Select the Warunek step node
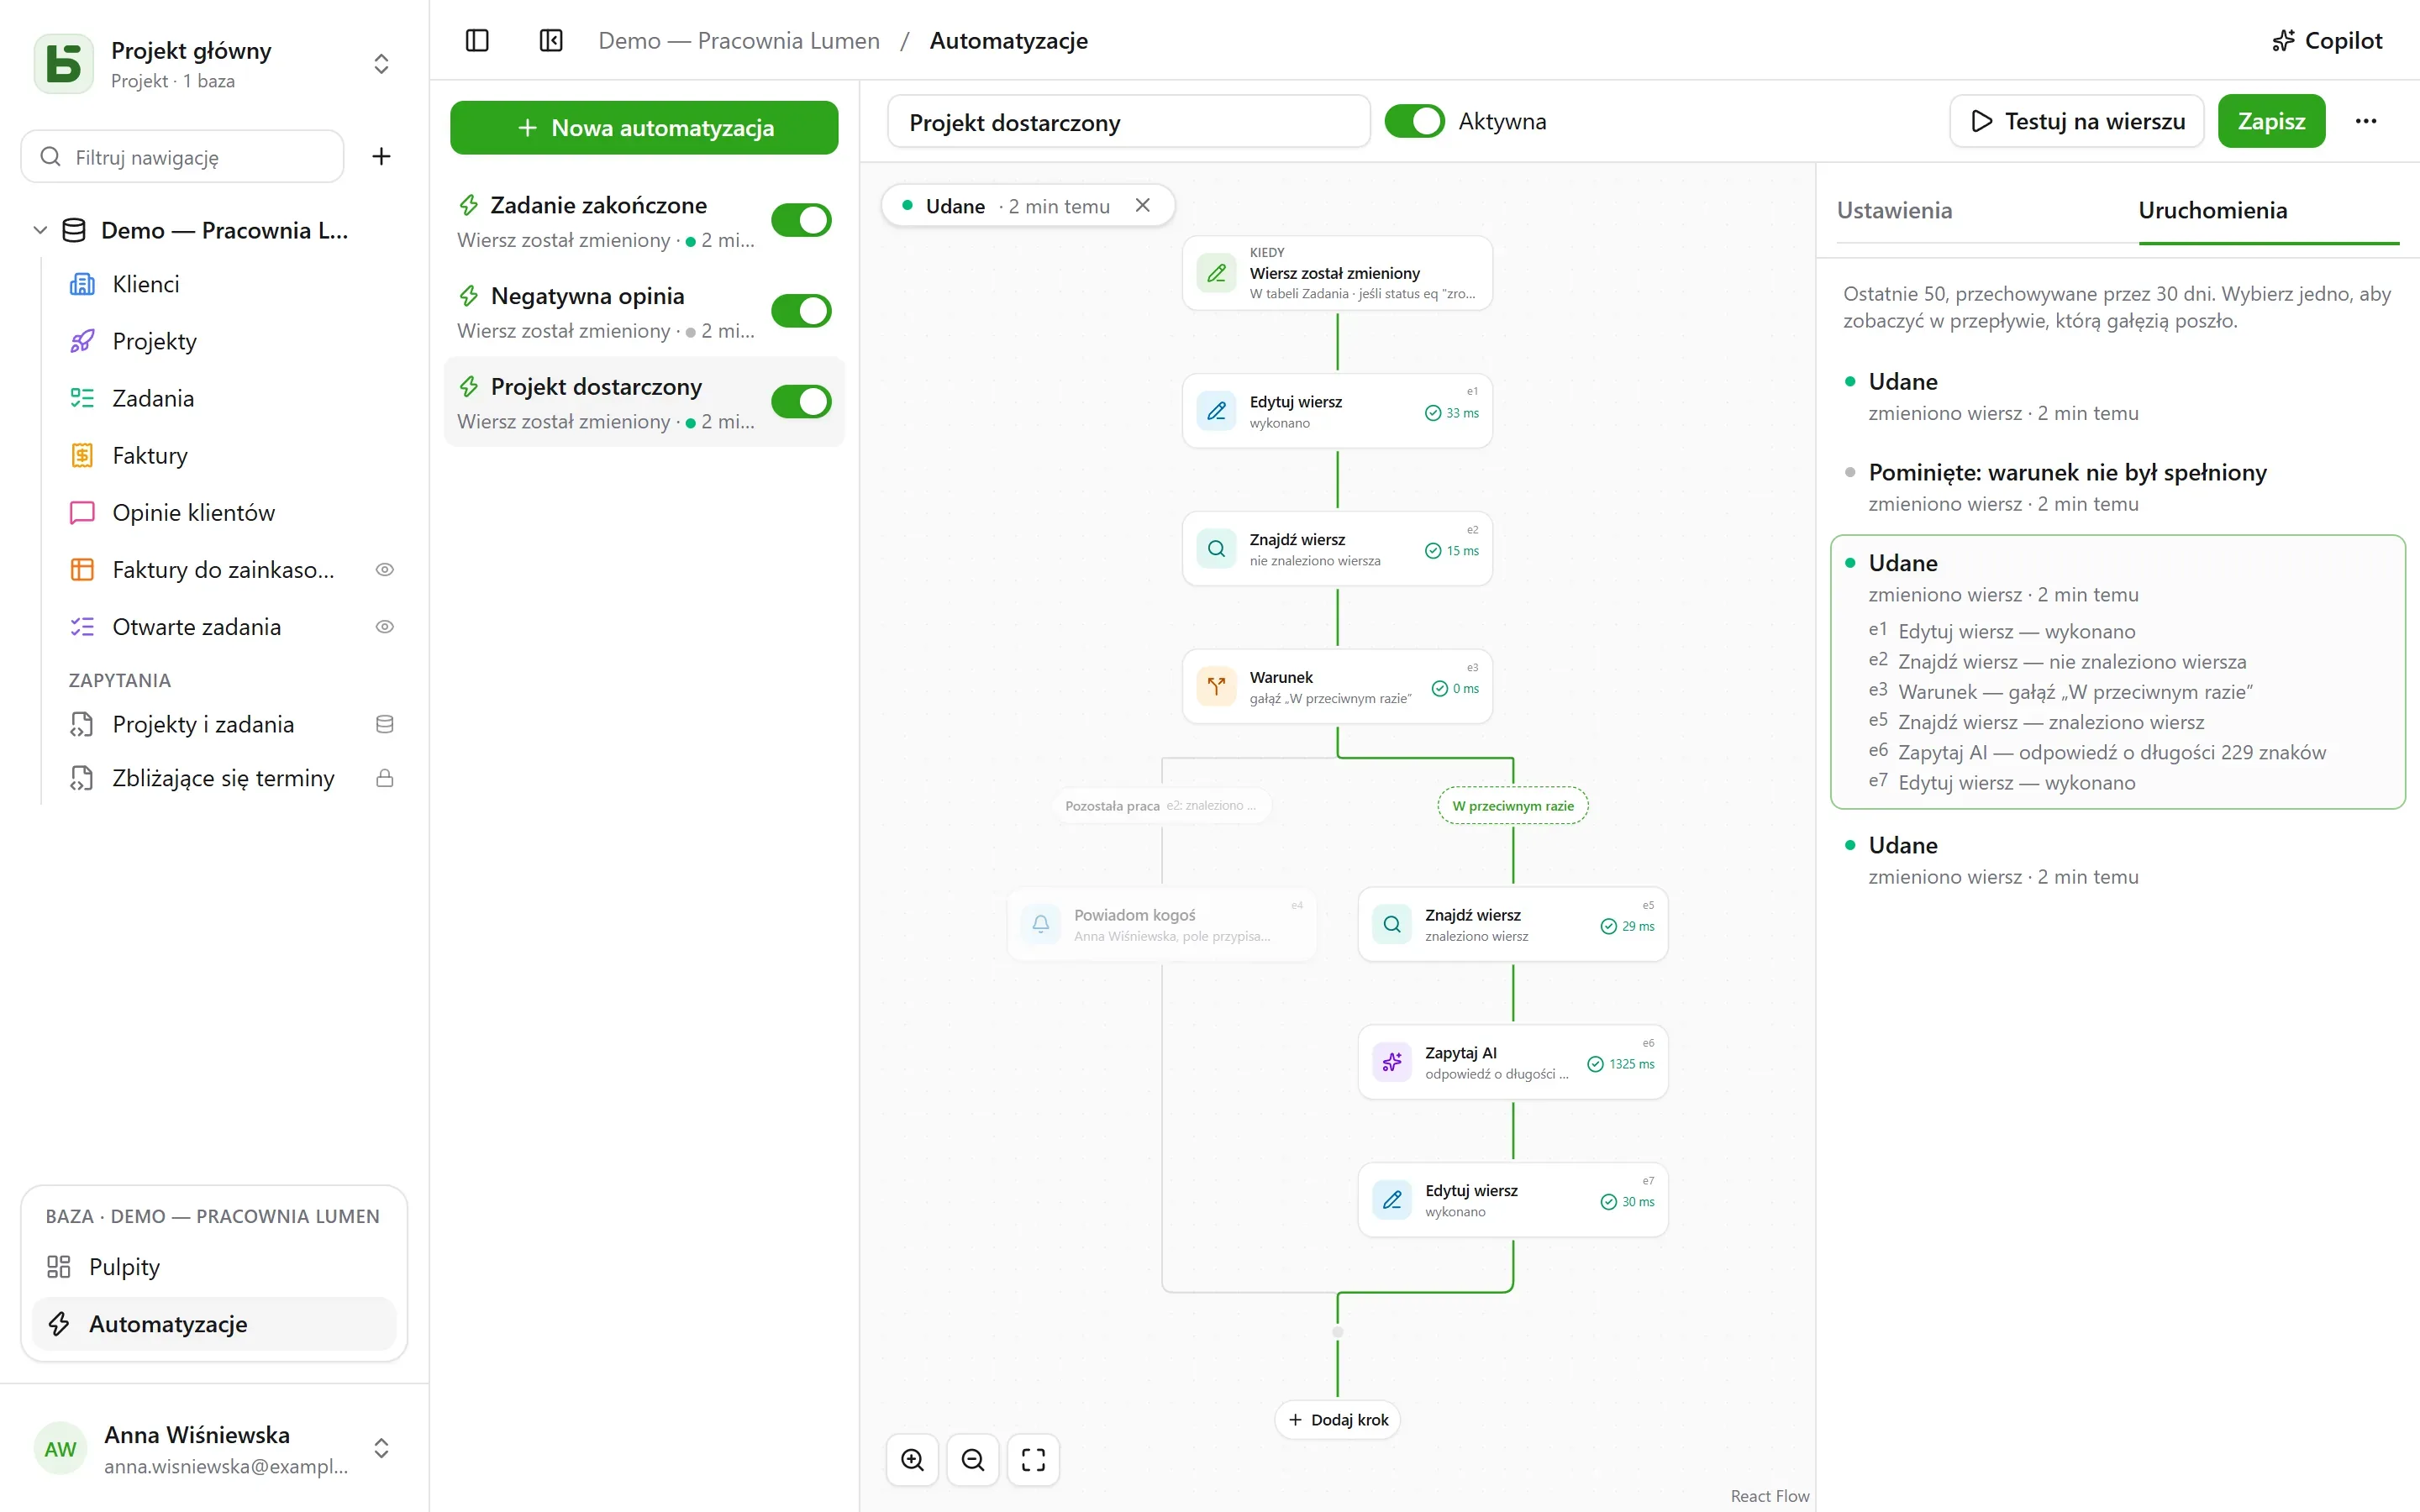 point(1337,687)
